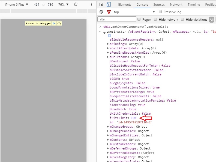
Task: Click device width field 414
Action: (x=37, y=5)
